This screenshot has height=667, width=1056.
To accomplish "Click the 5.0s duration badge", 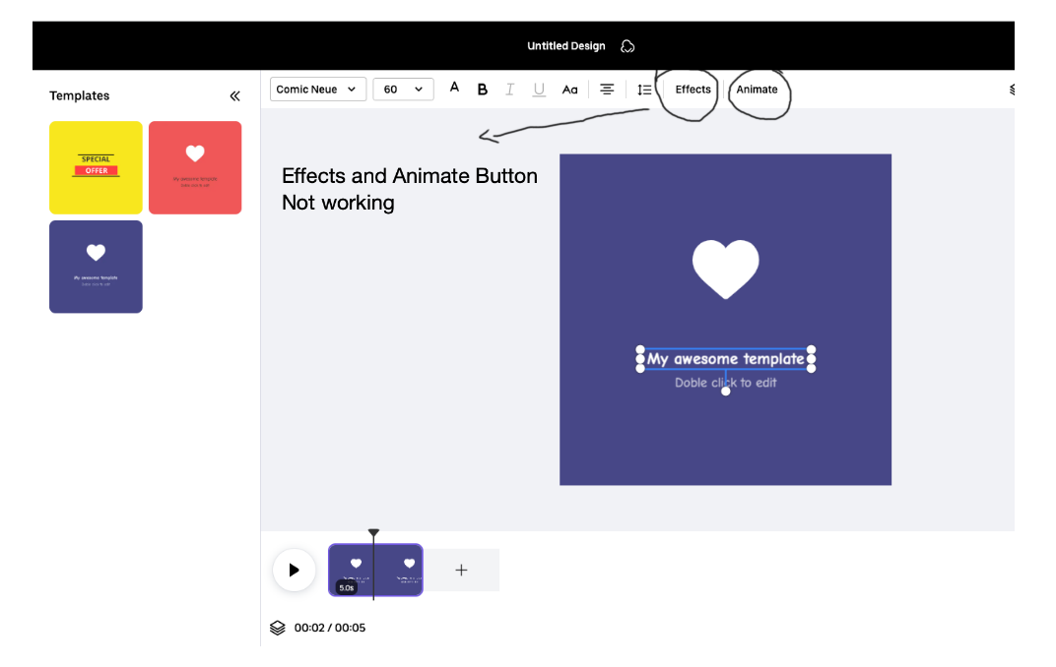I will pyautogui.click(x=346, y=587).
